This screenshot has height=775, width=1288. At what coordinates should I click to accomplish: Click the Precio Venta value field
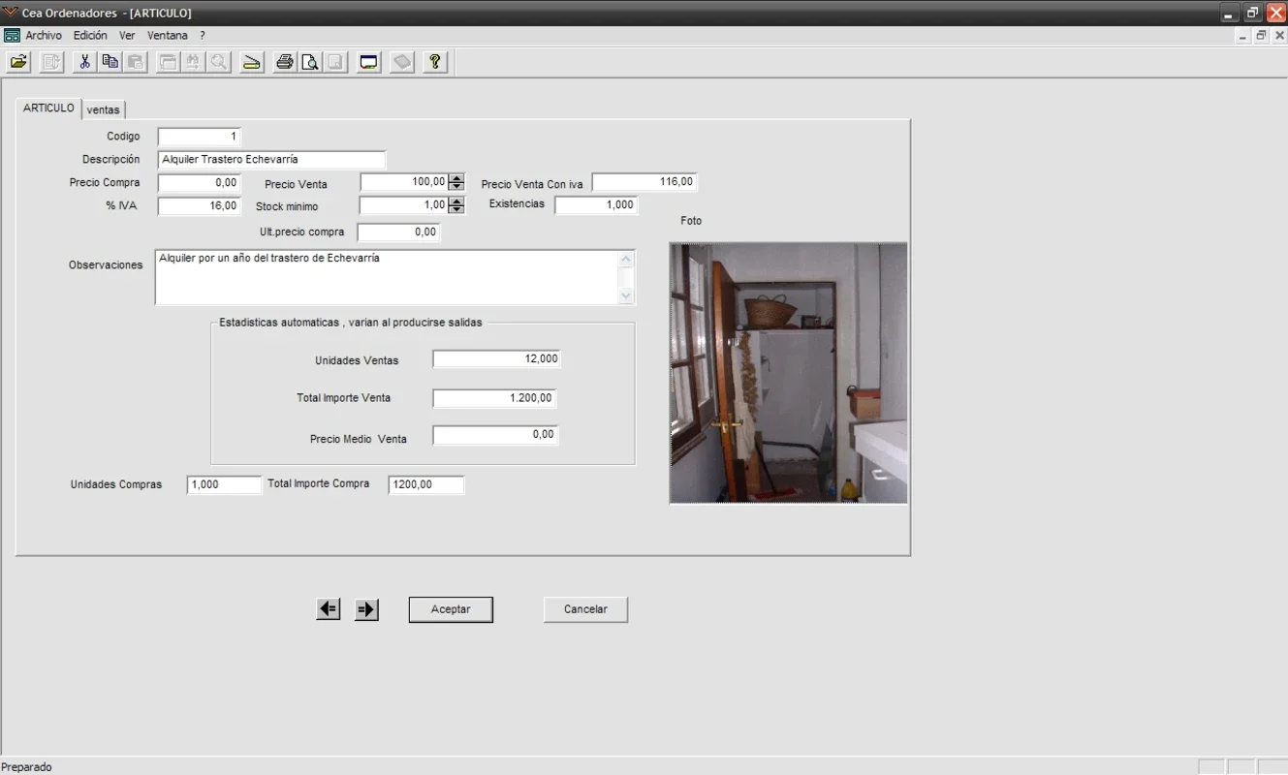pyautogui.click(x=404, y=182)
